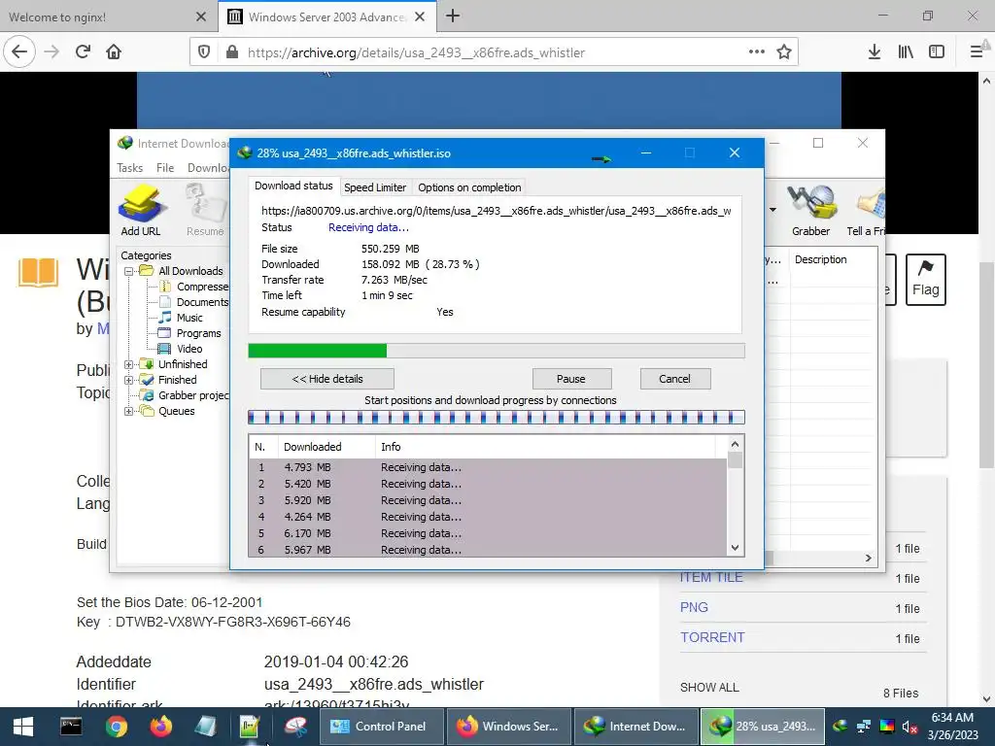
Task: Click the overall download progress bar
Action: coord(497,351)
